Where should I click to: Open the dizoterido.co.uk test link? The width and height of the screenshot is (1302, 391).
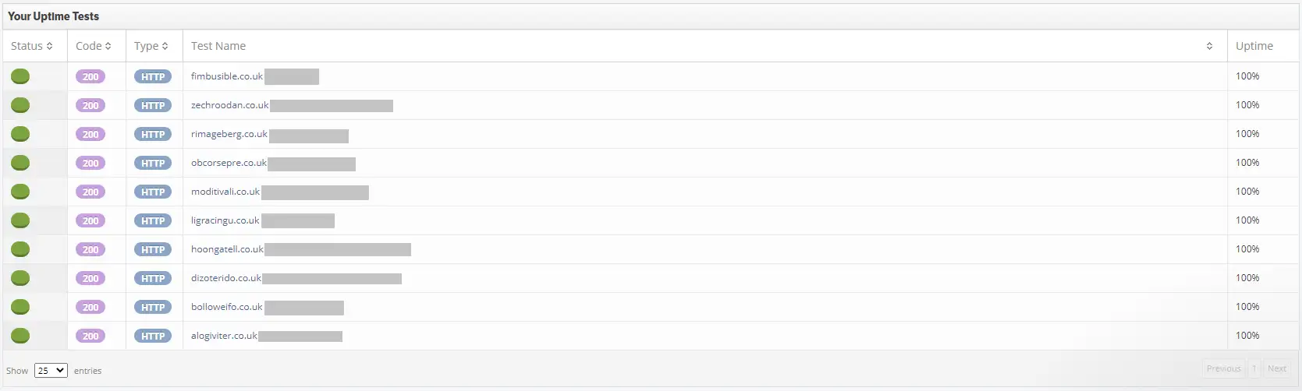point(226,278)
